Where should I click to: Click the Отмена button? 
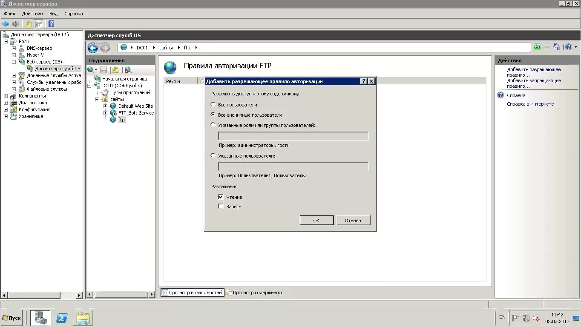[353, 220]
